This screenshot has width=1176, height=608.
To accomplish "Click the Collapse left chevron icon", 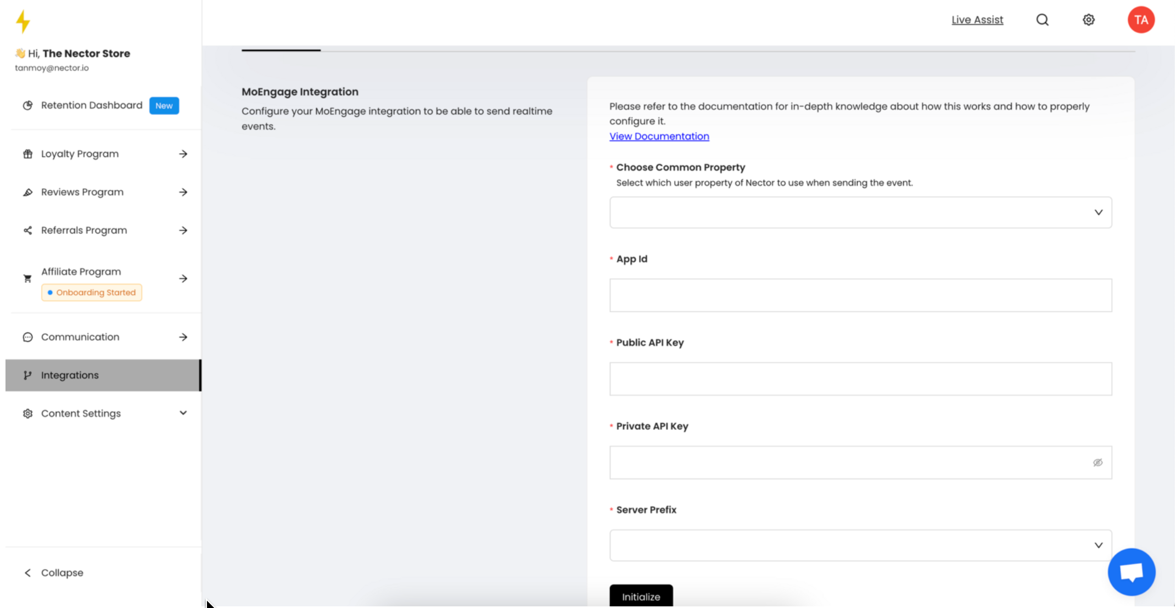I will (27, 573).
